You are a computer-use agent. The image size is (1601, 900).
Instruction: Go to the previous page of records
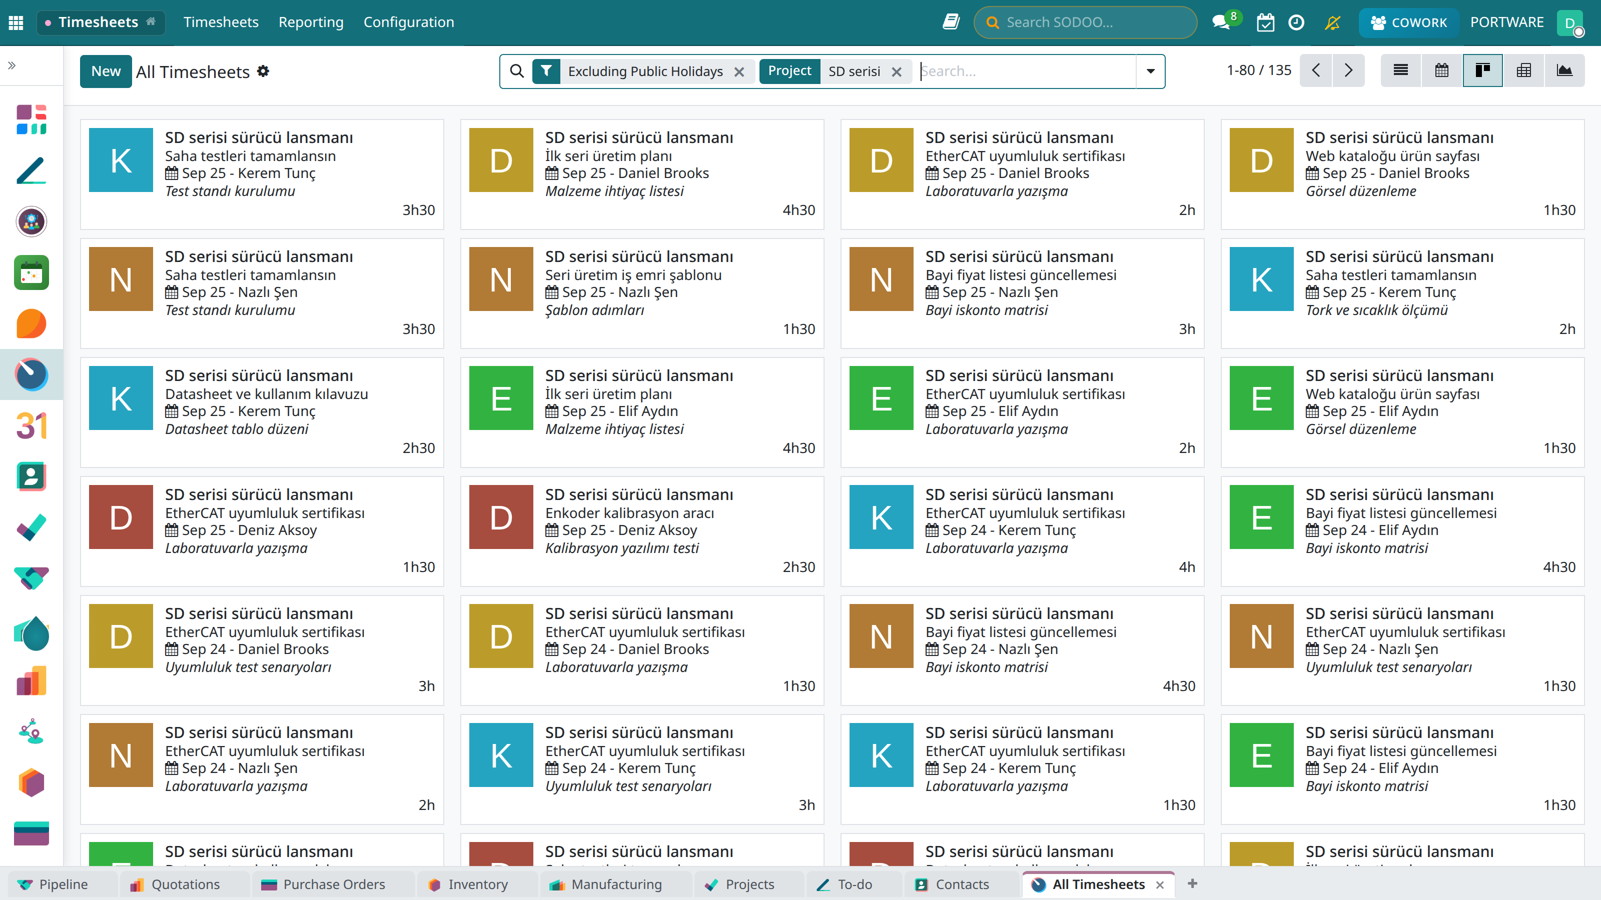coord(1316,71)
